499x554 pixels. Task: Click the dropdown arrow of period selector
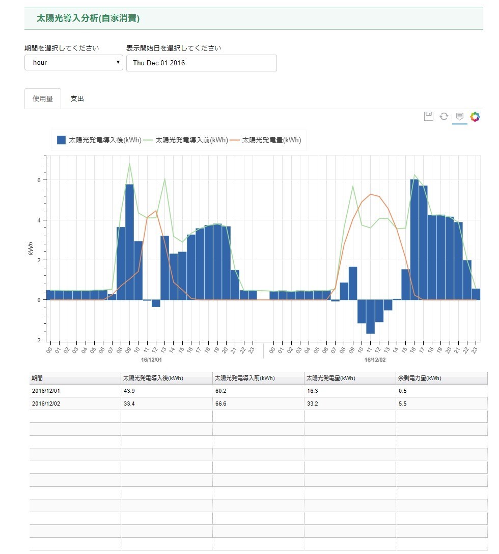coord(118,62)
